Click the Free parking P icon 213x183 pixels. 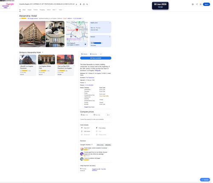(97, 128)
